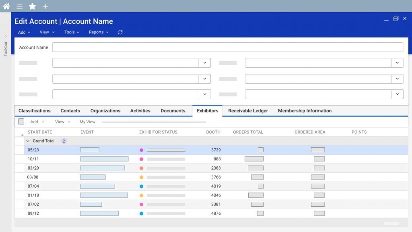Click the refresh icon beside Reports
This screenshot has width=412, height=232.
pyautogui.click(x=120, y=32)
